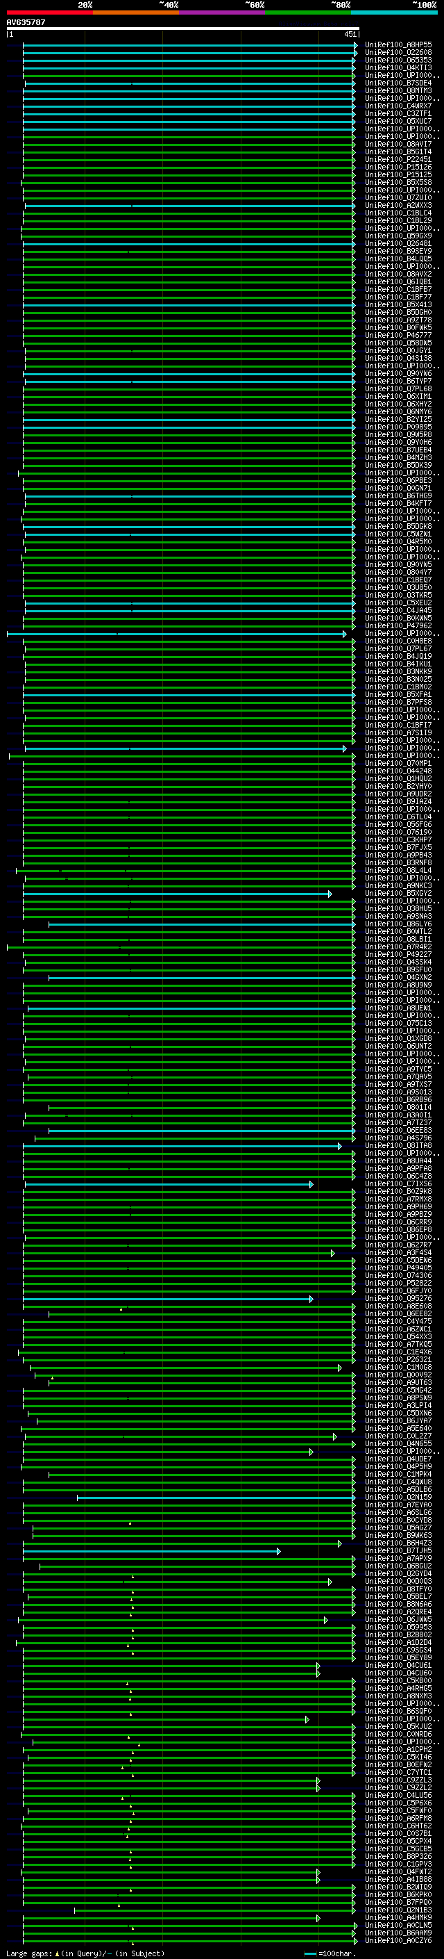This screenshot has height=1959, width=444.
Task: Click the "Large gaps" legend text
Action: click(30, 1953)
